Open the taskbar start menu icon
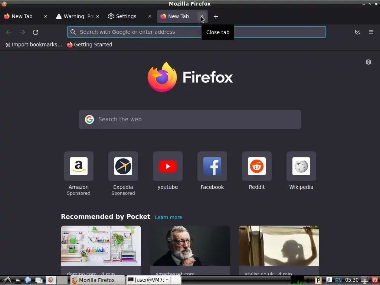The height and width of the screenshot is (285, 380). click(x=7, y=281)
